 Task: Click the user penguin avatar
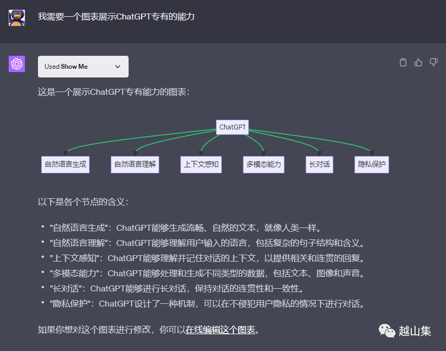pos(17,18)
